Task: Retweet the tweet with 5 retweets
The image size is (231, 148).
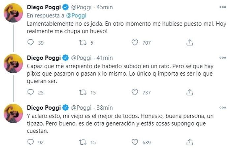Action: tap(84, 42)
